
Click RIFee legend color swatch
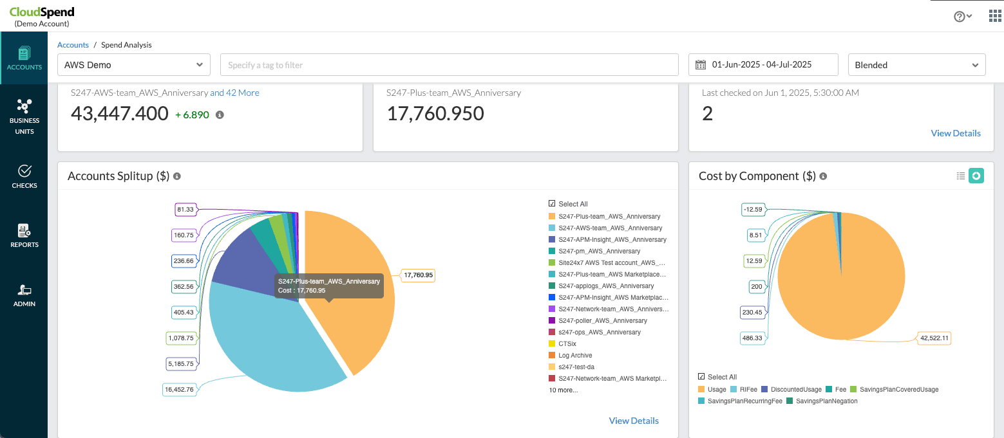point(734,389)
